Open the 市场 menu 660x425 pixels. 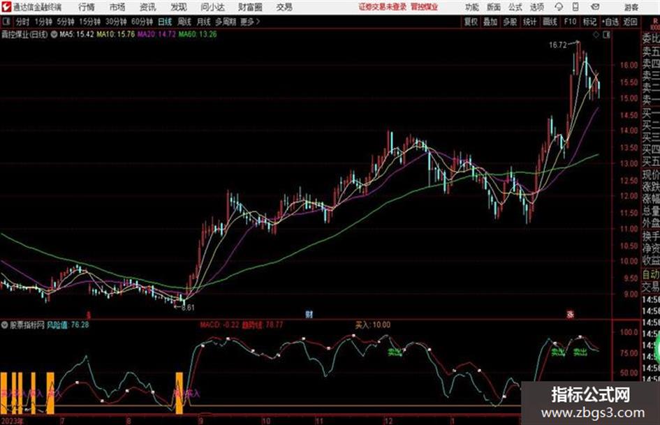pyautogui.click(x=117, y=7)
